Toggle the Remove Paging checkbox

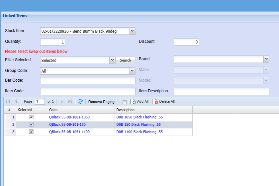click(124, 102)
